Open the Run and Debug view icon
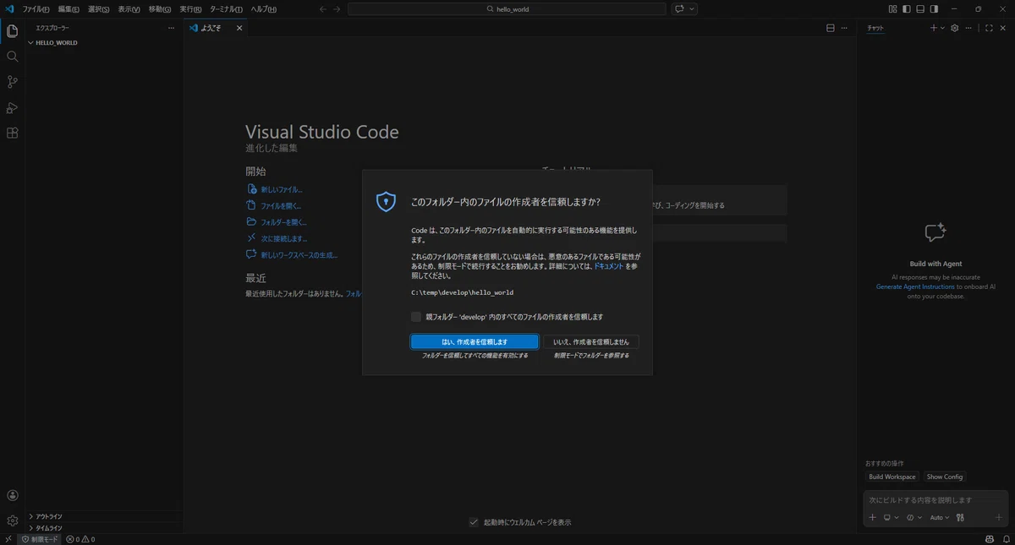This screenshot has height=545, width=1015. [x=12, y=107]
